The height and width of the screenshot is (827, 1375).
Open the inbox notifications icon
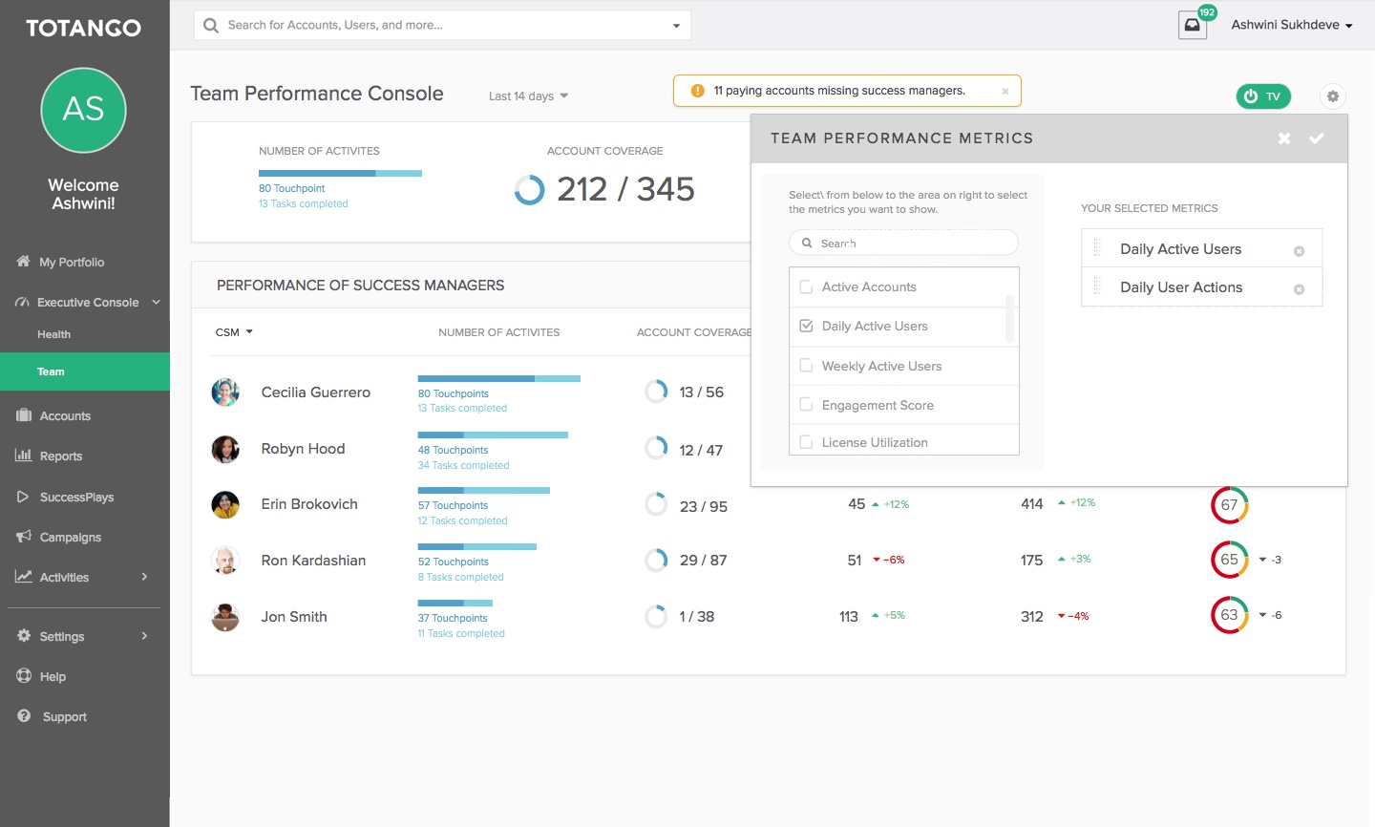pyautogui.click(x=1193, y=25)
